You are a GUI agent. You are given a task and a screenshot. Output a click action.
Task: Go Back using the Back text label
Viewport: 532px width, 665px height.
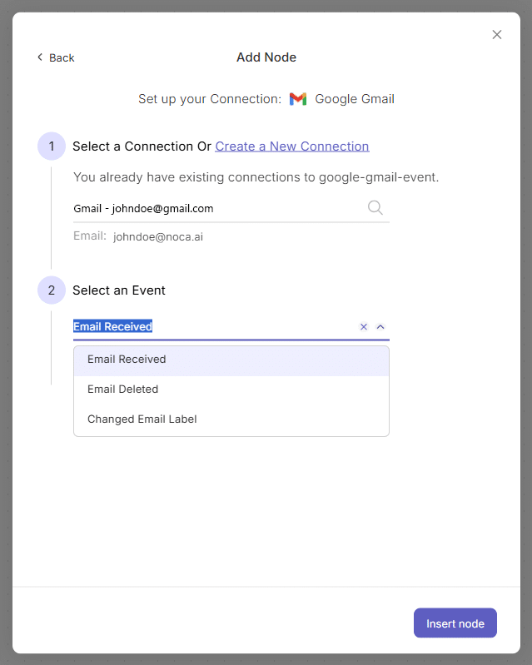pyautogui.click(x=62, y=57)
